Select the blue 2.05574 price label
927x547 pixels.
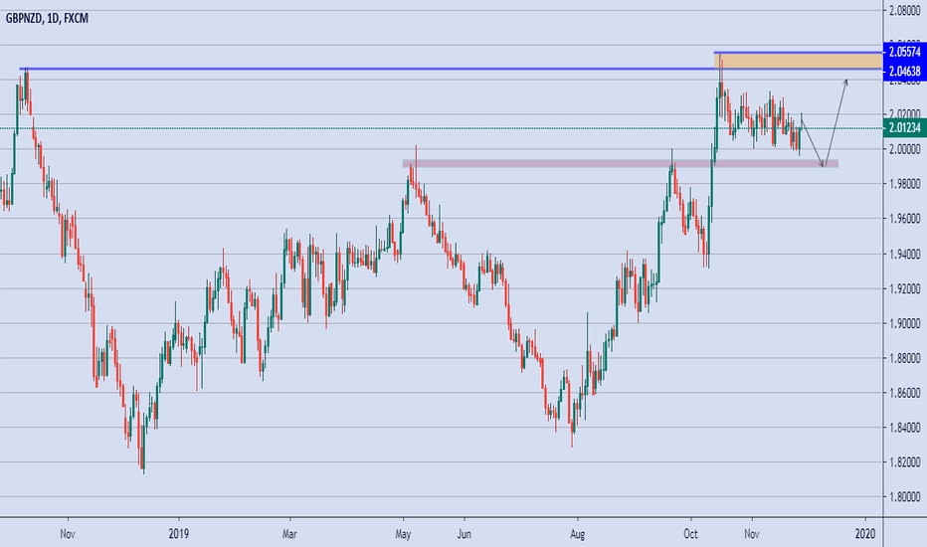tap(904, 51)
